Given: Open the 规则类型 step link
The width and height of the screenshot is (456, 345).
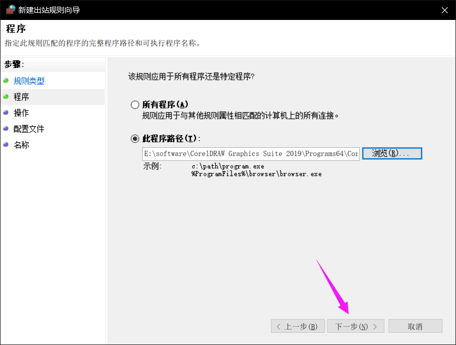Looking at the screenshot, I should point(29,81).
